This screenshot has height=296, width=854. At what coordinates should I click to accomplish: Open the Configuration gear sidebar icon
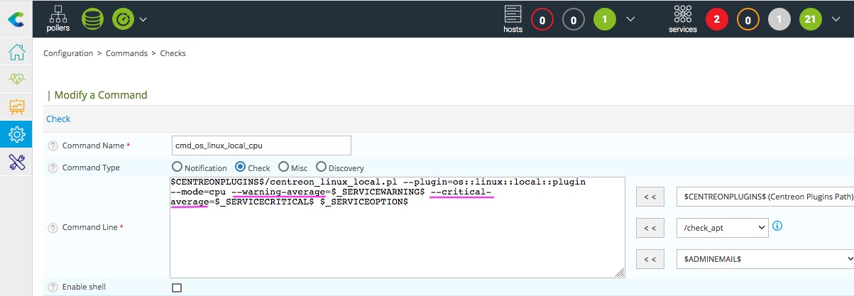point(16,133)
